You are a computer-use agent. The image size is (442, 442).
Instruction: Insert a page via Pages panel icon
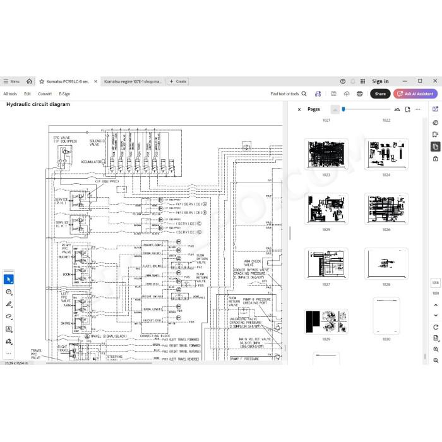408,109
